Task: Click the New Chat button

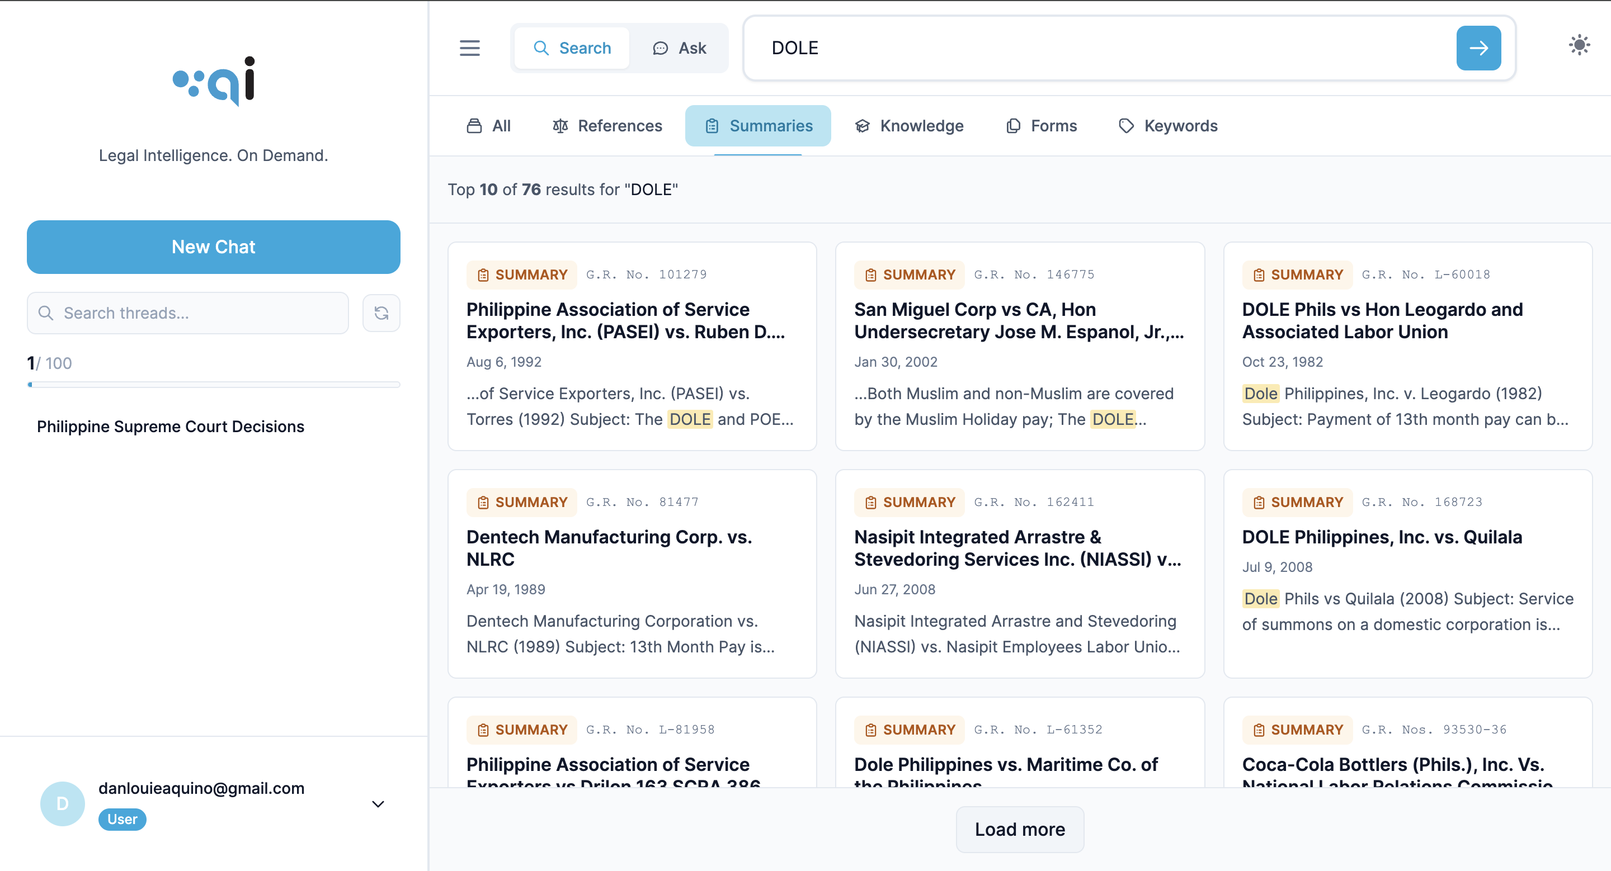Action: [x=213, y=247]
